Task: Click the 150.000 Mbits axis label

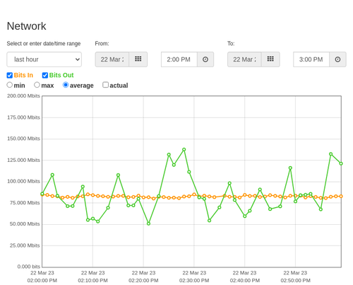Action: pyautogui.click(x=23, y=139)
